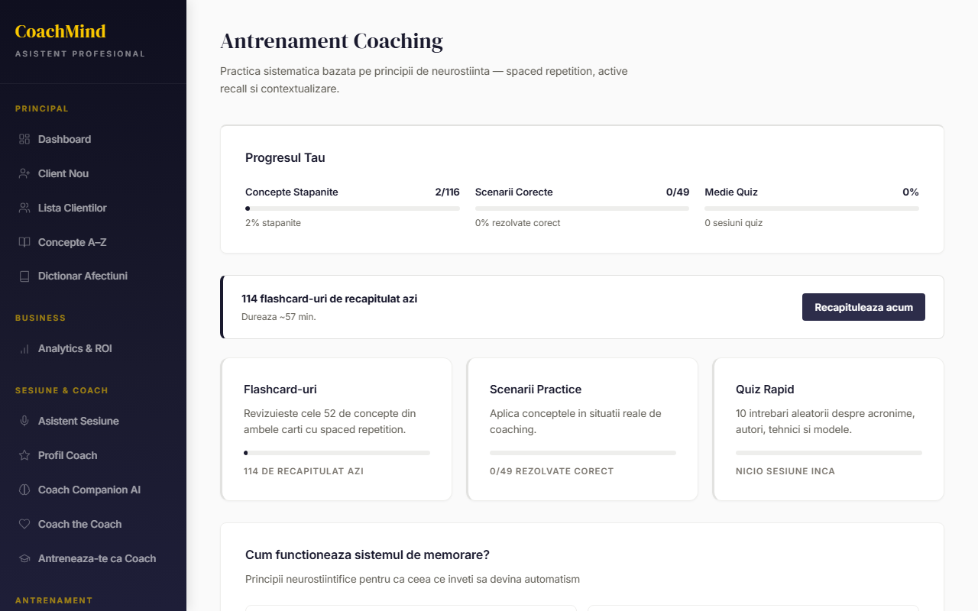978x611 pixels.
Task: Click the Profil Coach star icon
Action: click(24, 455)
